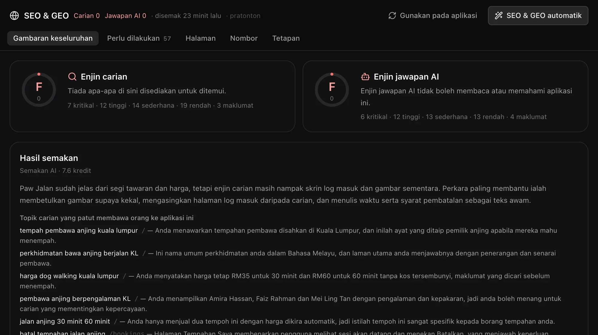Open the Halaman tab
This screenshot has height=335, width=598.
[x=201, y=38]
